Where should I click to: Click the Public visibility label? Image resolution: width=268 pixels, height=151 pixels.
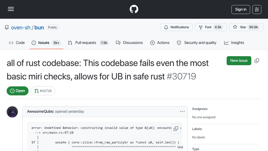tap(52, 27)
